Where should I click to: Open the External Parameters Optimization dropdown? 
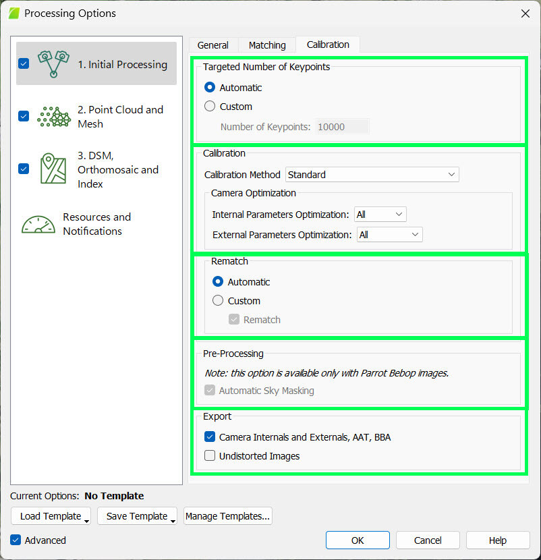click(x=389, y=234)
